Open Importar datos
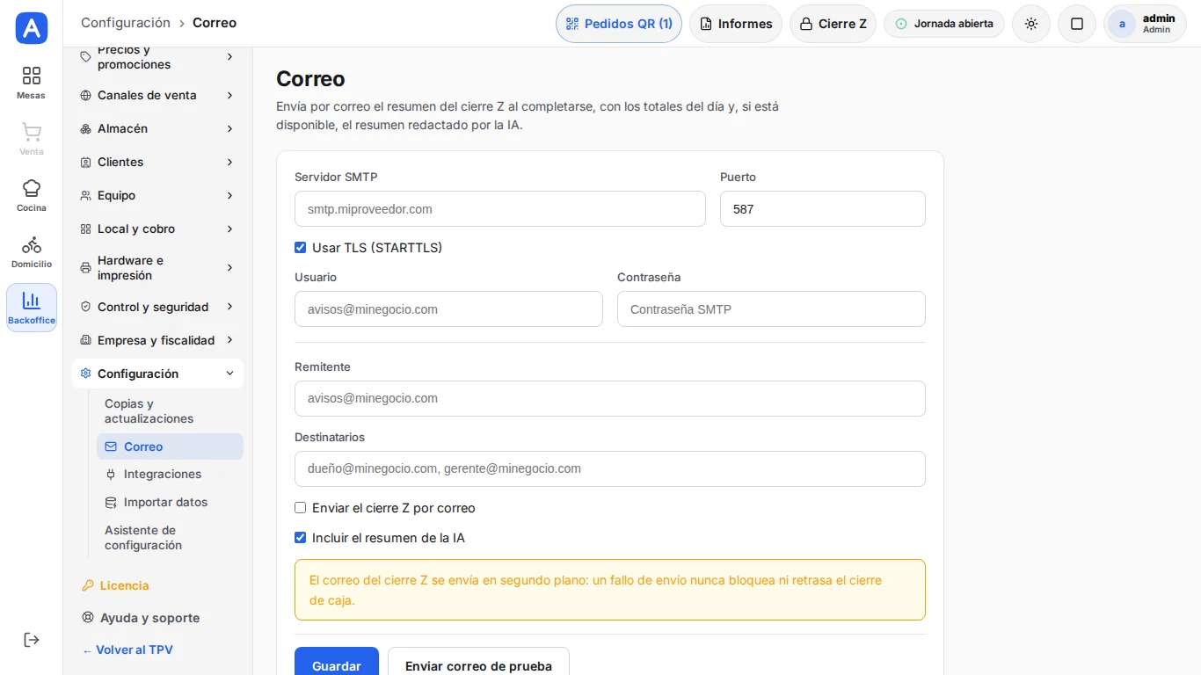1201x675 pixels. tap(170, 502)
